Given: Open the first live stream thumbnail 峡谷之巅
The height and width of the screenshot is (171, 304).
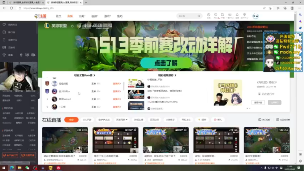Looking at the screenshot, I should point(65,140).
